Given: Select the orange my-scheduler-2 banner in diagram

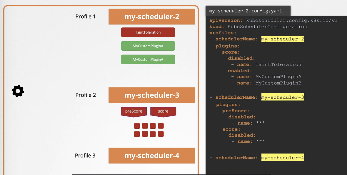Looking at the screenshot, I should [x=152, y=16].
